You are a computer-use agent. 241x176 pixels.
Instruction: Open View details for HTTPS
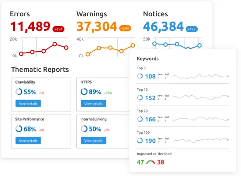pyautogui.click(x=94, y=104)
